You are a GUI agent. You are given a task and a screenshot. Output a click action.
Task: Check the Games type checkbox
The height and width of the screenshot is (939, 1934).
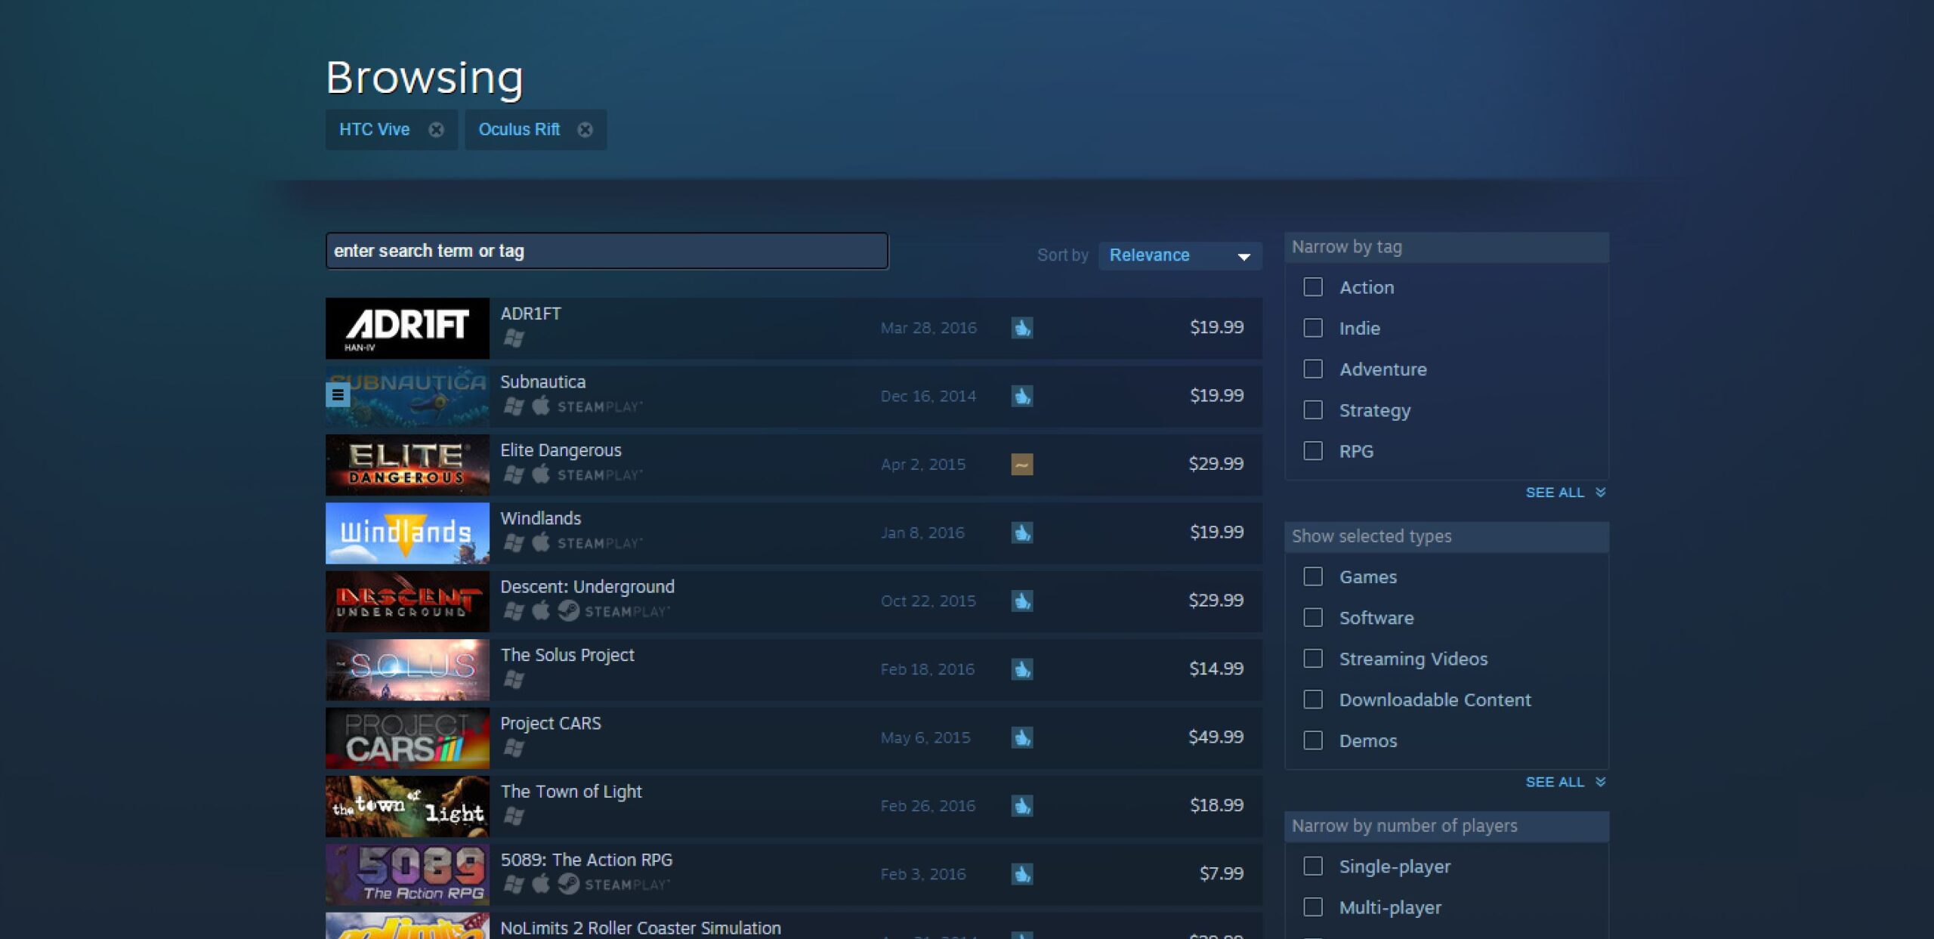1313,576
